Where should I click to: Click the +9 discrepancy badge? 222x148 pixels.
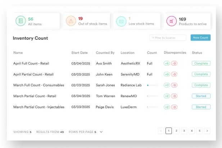click(x=167, y=74)
